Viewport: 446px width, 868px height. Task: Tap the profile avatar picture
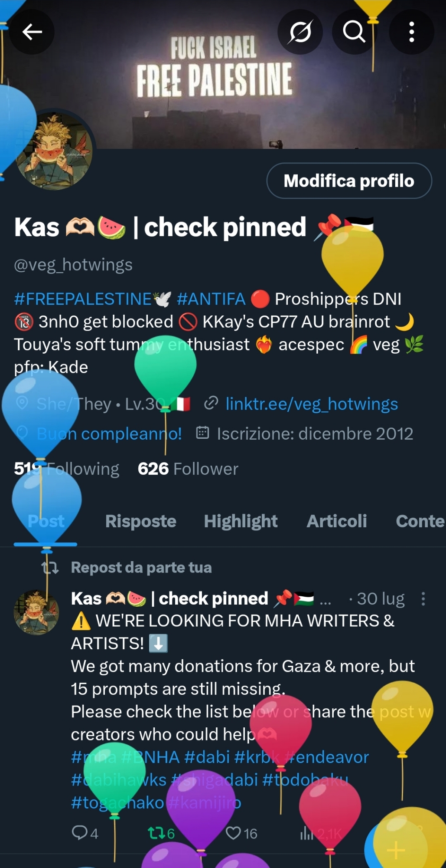click(54, 151)
